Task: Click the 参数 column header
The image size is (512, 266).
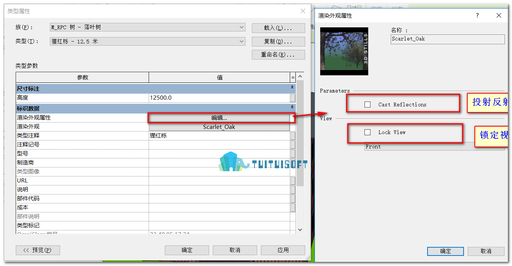Action: pyautogui.click(x=83, y=78)
